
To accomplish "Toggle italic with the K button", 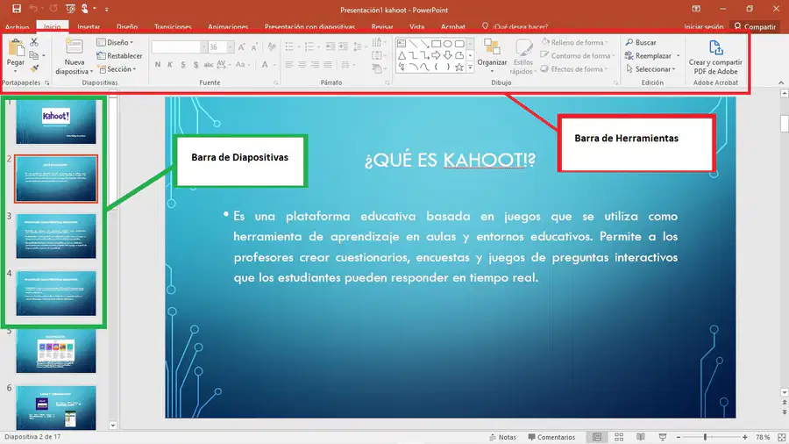I will point(170,64).
